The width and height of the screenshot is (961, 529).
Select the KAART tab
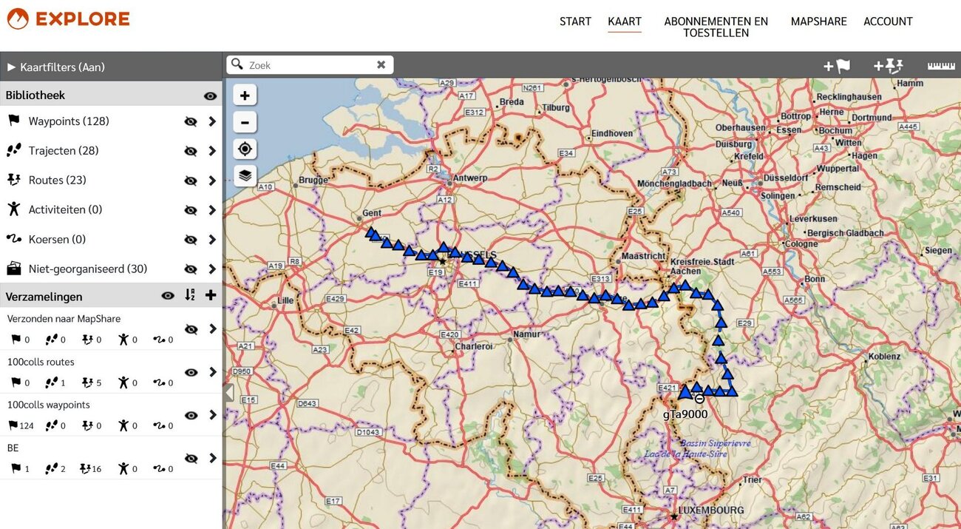[625, 21]
